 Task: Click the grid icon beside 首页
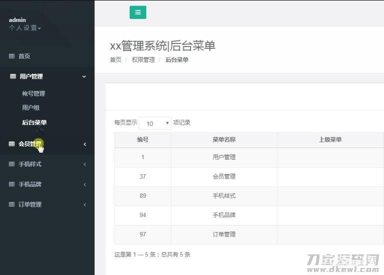[11, 56]
